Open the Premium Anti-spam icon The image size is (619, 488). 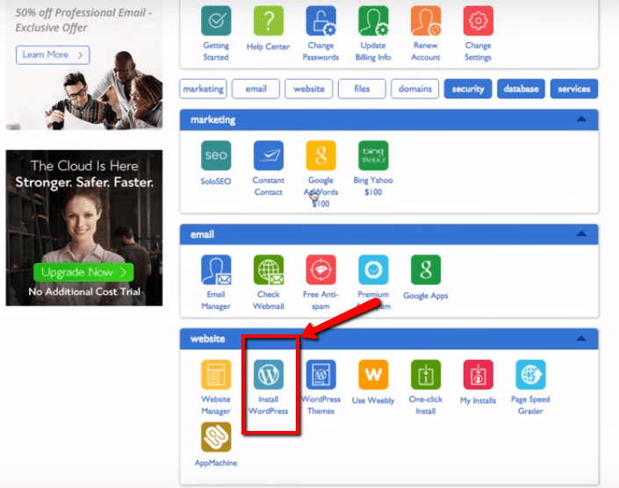[x=373, y=269]
